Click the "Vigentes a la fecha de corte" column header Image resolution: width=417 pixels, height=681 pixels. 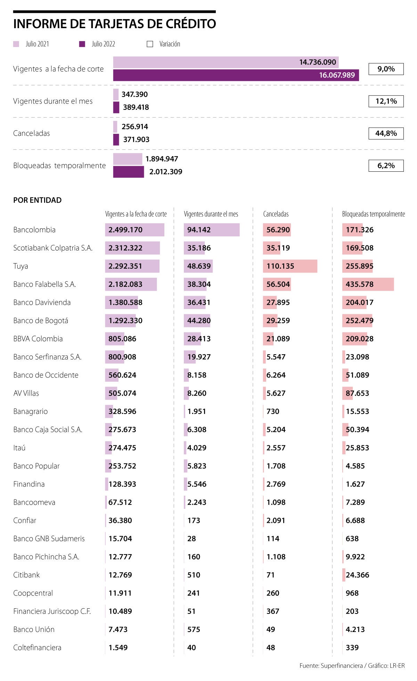pyautogui.click(x=136, y=214)
